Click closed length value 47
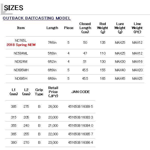This screenshot has width=150, height=150. 85,53
